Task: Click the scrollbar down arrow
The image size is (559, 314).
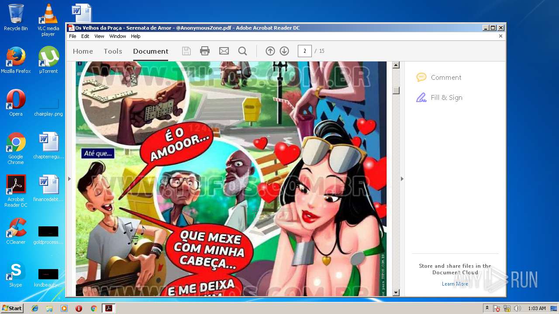Action: (396, 293)
